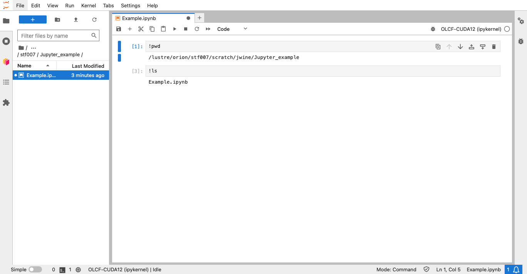This screenshot has width=527, height=274.
Task: Expand collapsed path via ellipsis breadcrumb
Action: (x=34, y=48)
